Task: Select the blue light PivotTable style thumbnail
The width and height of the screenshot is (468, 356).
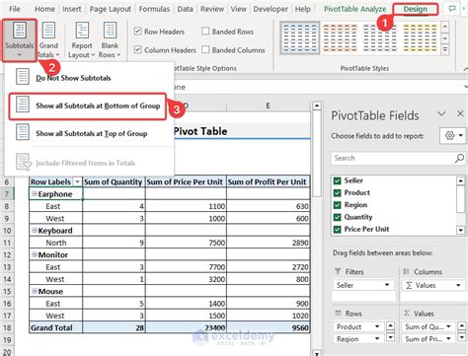Action: point(300,37)
